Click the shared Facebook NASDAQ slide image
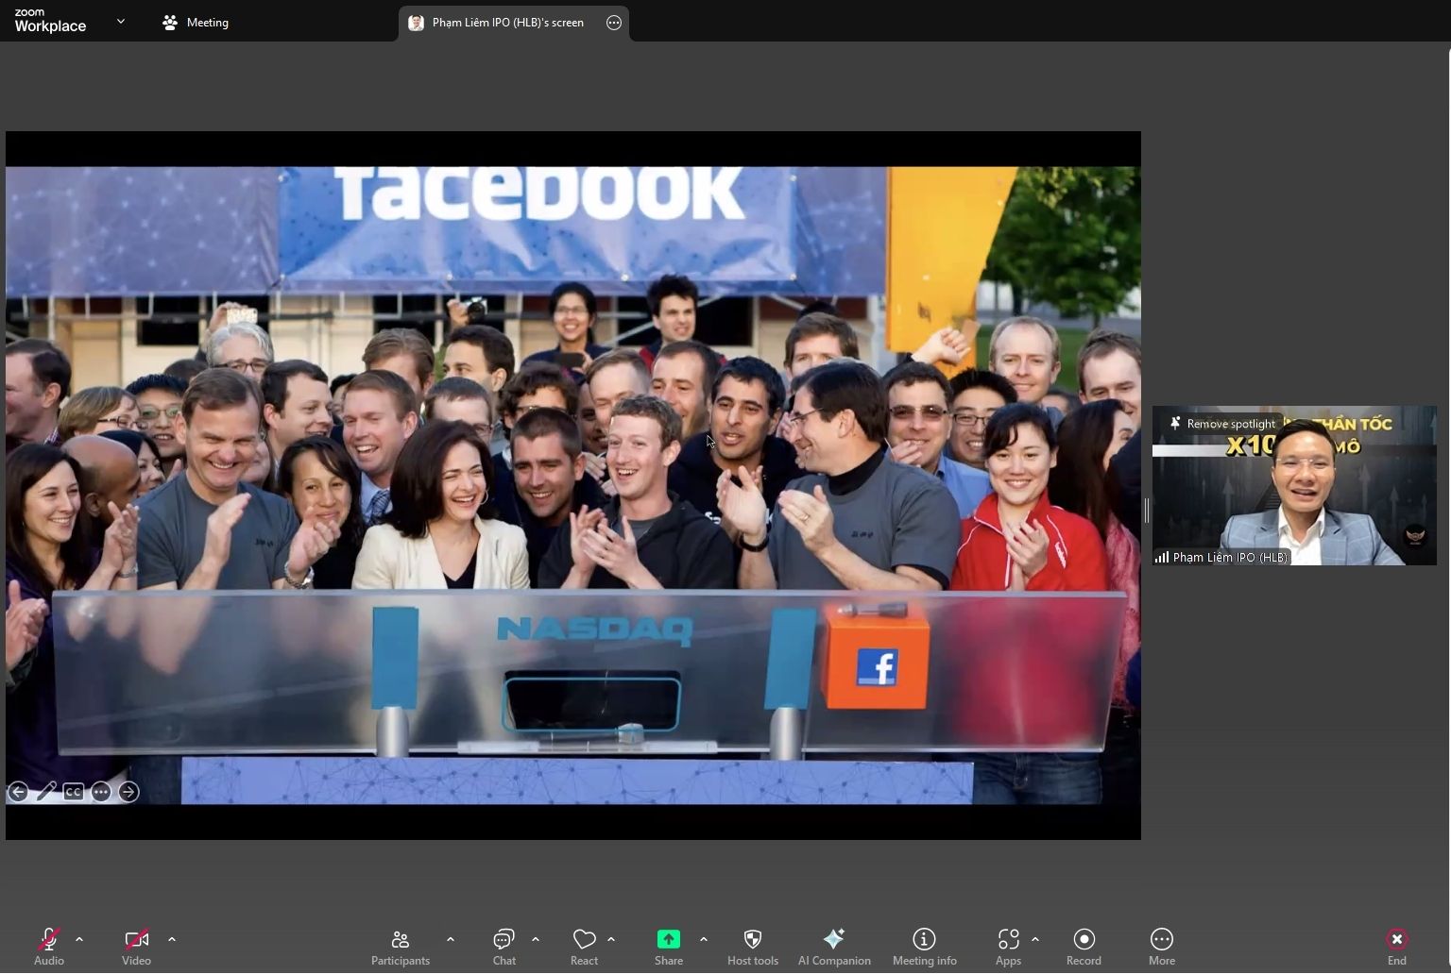The width and height of the screenshot is (1451, 974). pyautogui.click(x=573, y=485)
